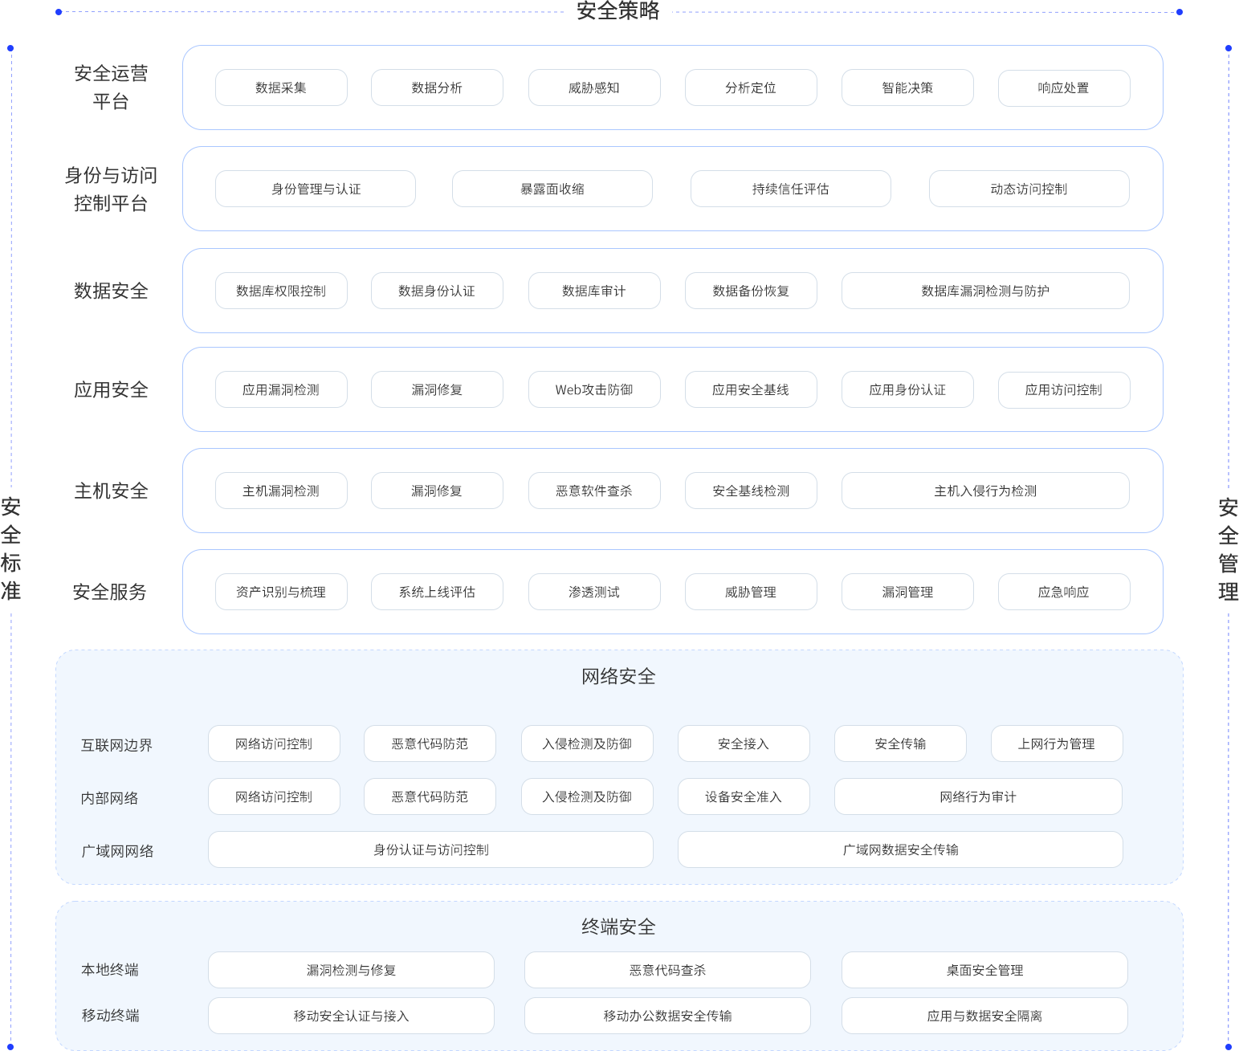The image size is (1239, 1051).
Task: Select the 暴露面收缩 box
Action: 552,189
